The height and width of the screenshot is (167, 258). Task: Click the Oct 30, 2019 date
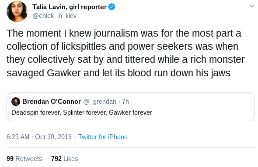point(53,137)
